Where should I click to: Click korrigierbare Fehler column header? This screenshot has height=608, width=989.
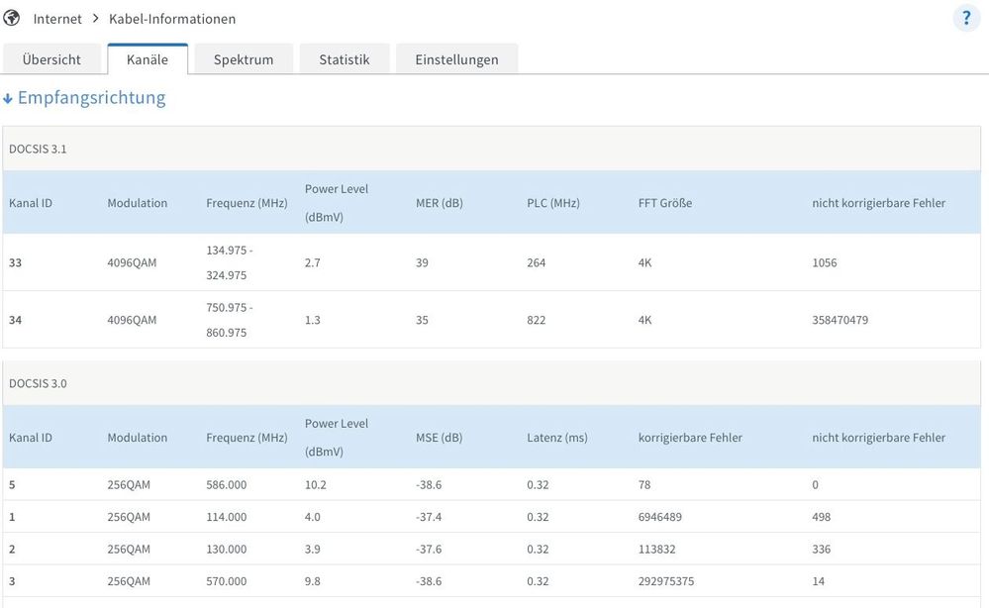point(690,438)
